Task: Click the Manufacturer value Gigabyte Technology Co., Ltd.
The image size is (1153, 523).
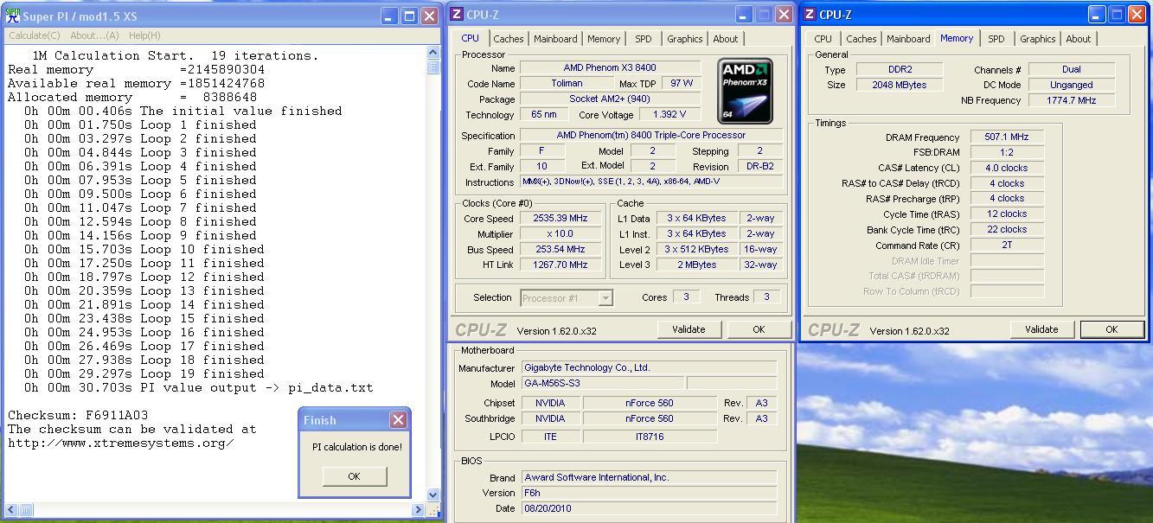Action: pyautogui.click(x=649, y=368)
